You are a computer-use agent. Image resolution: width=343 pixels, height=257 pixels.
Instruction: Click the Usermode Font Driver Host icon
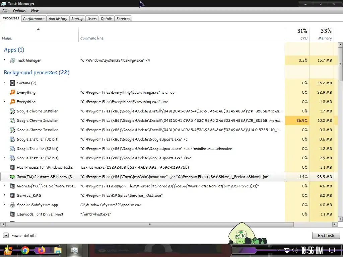(x=12, y=215)
